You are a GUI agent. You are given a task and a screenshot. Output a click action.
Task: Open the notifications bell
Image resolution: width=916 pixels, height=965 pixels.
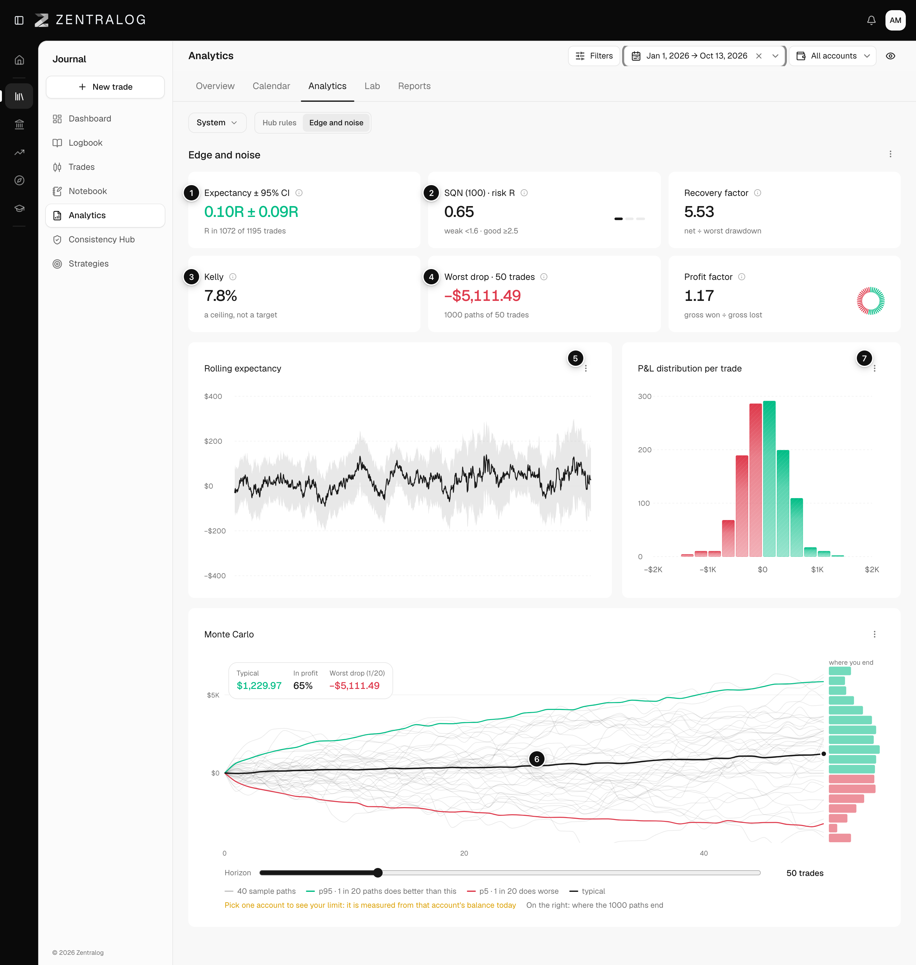coord(871,20)
